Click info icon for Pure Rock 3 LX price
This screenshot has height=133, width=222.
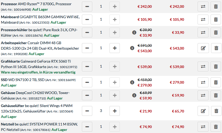[x=134, y=32]
